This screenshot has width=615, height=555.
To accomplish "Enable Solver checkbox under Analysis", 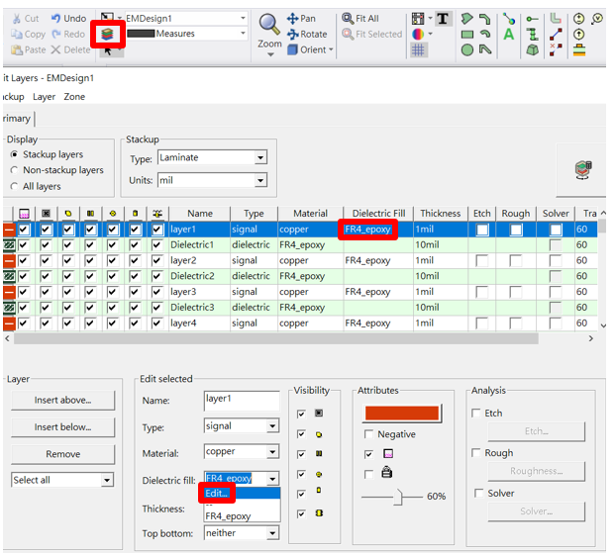I will coord(479,493).
